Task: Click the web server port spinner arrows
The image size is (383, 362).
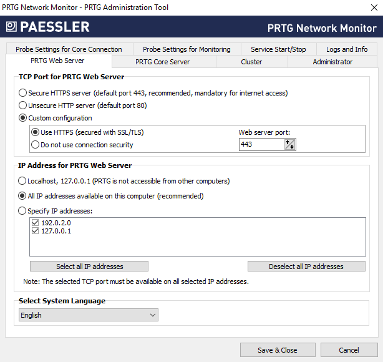Action: pos(289,144)
